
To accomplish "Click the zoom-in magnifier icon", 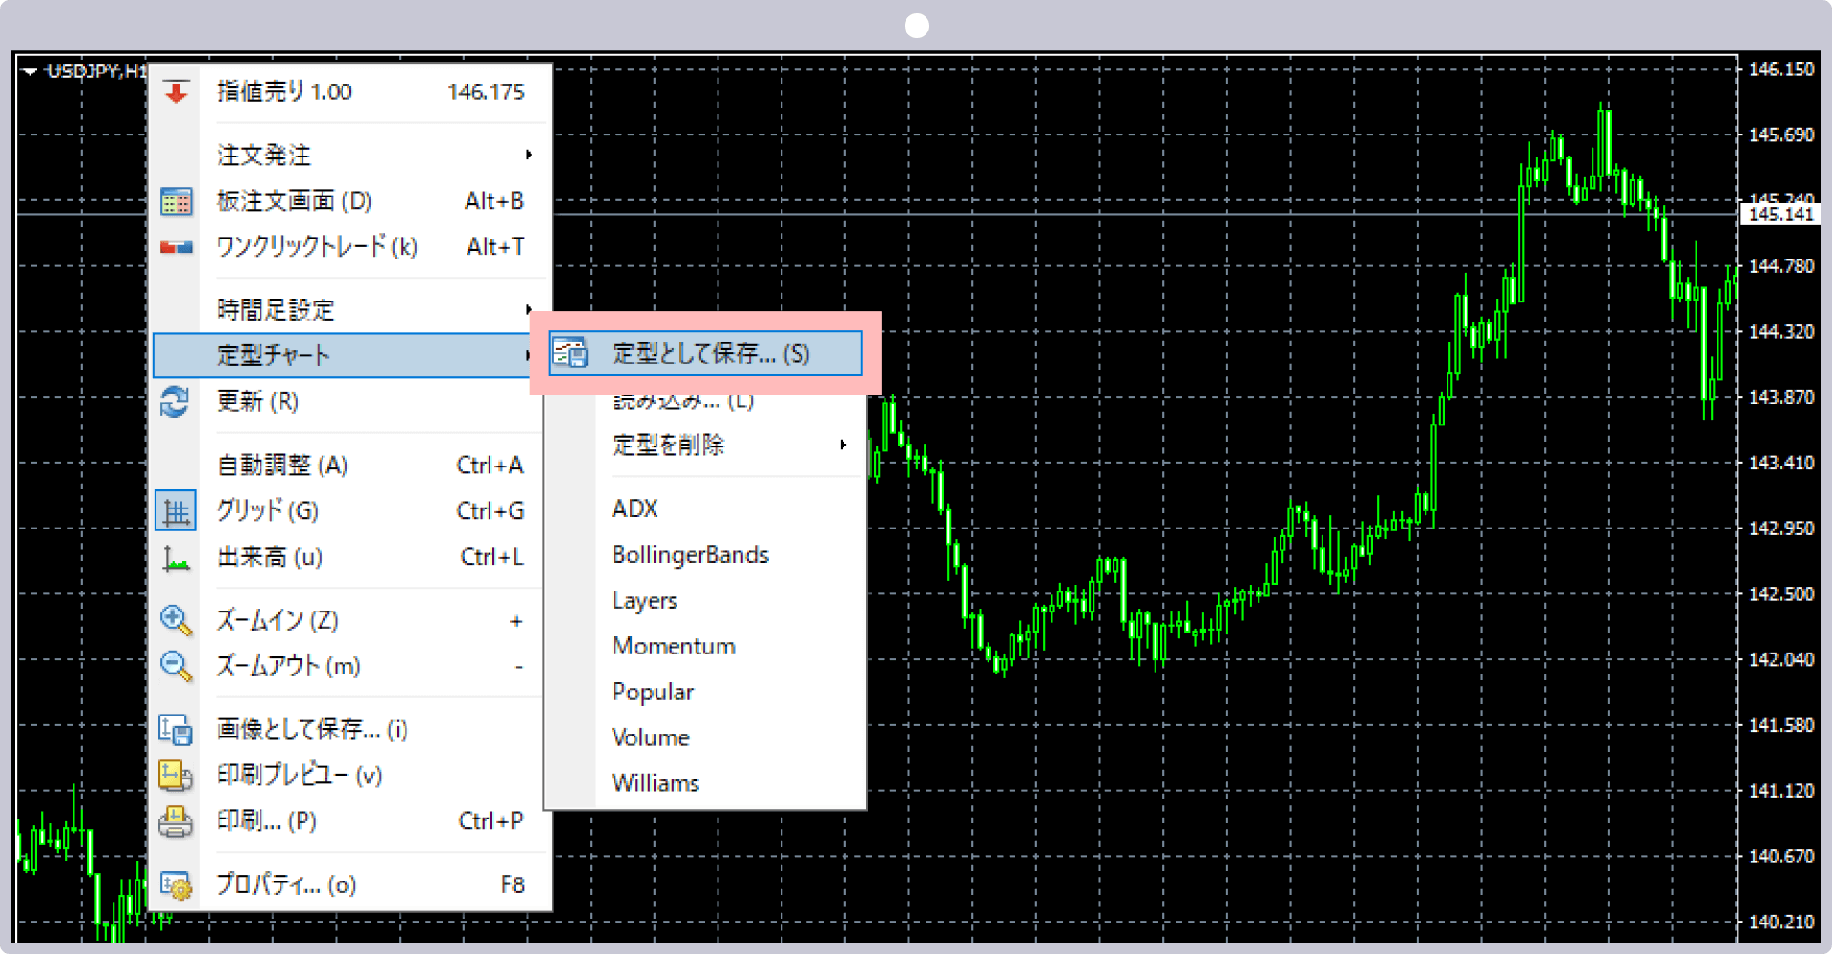I will pos(176,620).
